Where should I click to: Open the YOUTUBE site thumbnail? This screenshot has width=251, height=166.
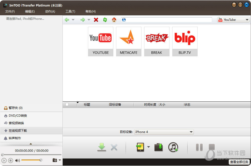point(101,42)
